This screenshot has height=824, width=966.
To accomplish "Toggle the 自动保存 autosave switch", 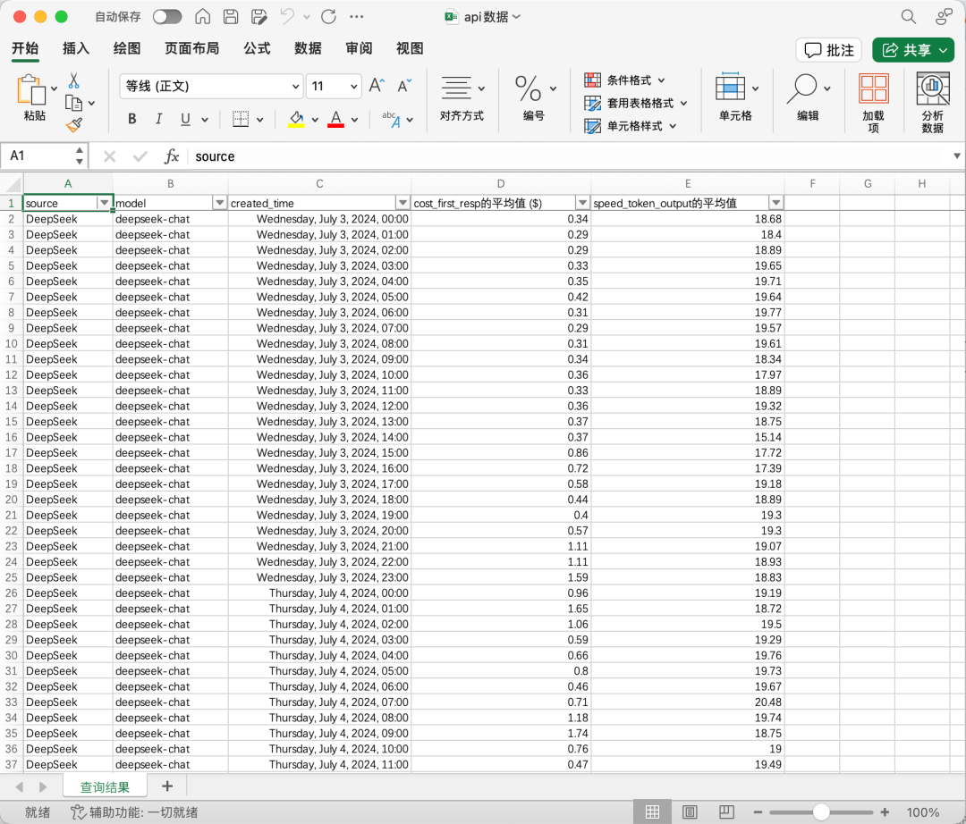I will point(166,17).
